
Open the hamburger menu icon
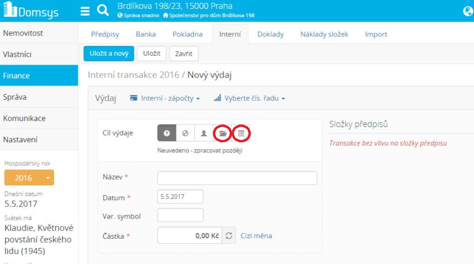pyautogui.click(x=85, y=11)
